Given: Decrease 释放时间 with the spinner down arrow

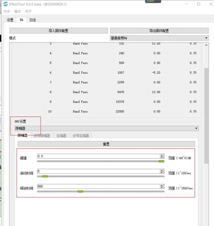Looking at the screenshot, I should (162, 187).
